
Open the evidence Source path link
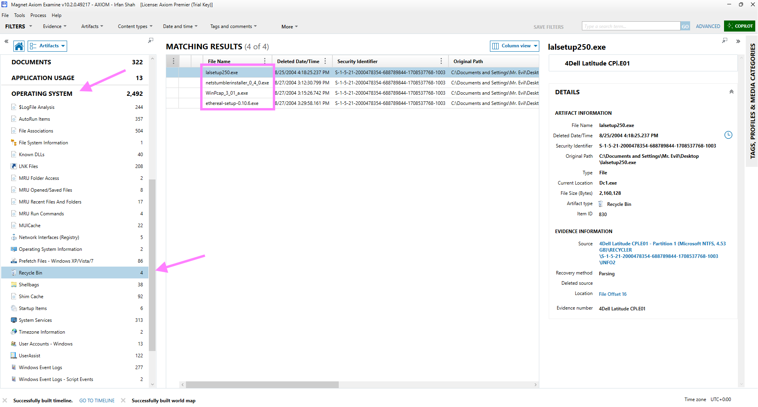(662, 253)
